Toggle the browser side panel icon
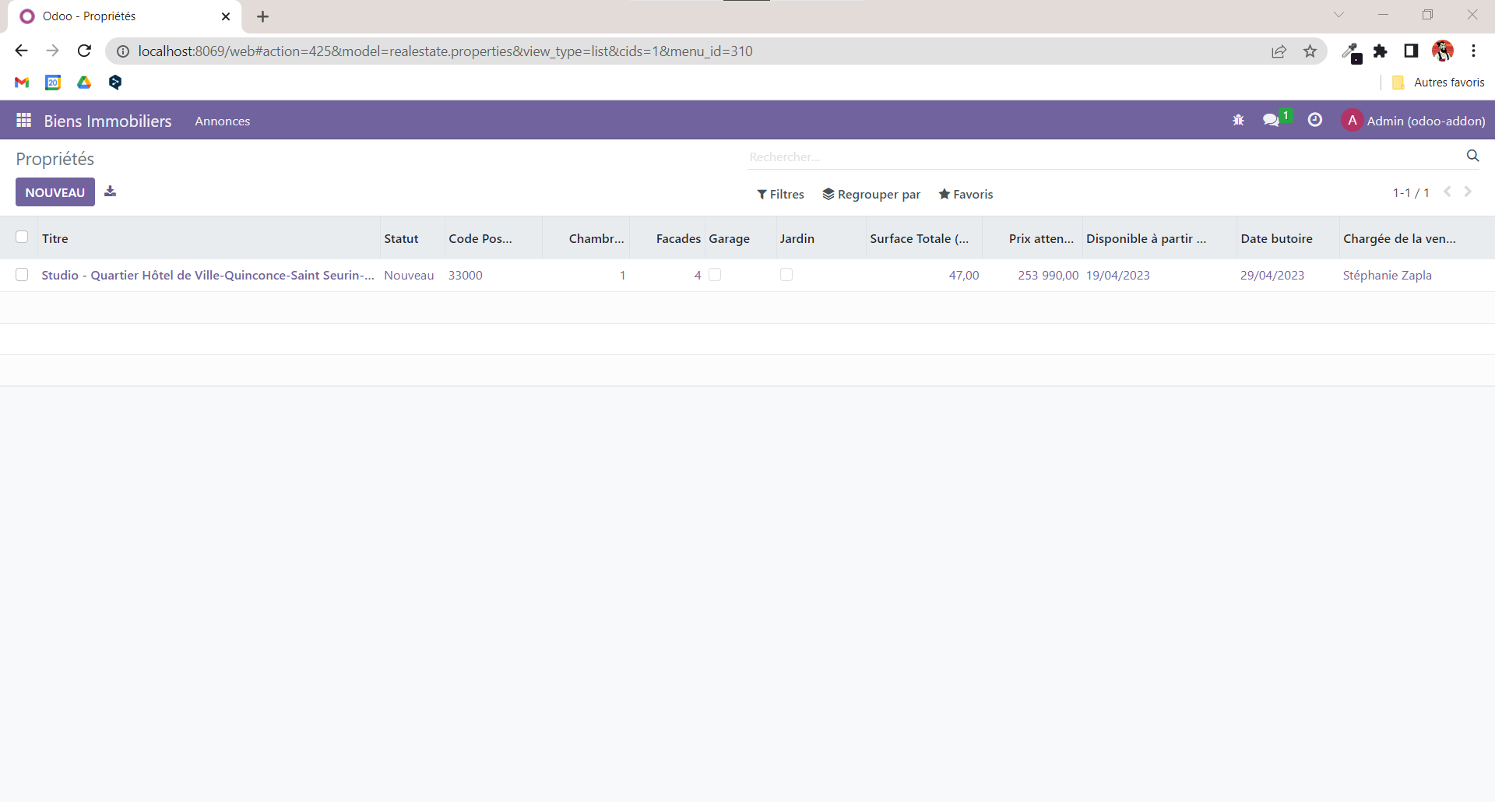The width and height of the screenshot is (1495, 802). [1411, 51]
